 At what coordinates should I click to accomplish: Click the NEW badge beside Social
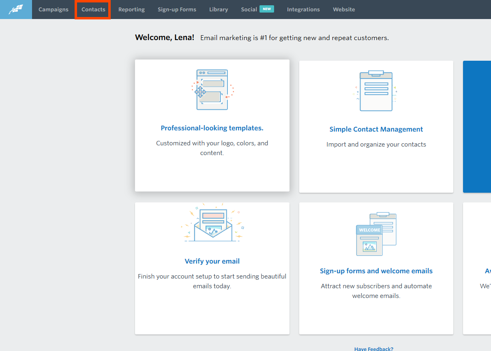[x=267, y=9]
